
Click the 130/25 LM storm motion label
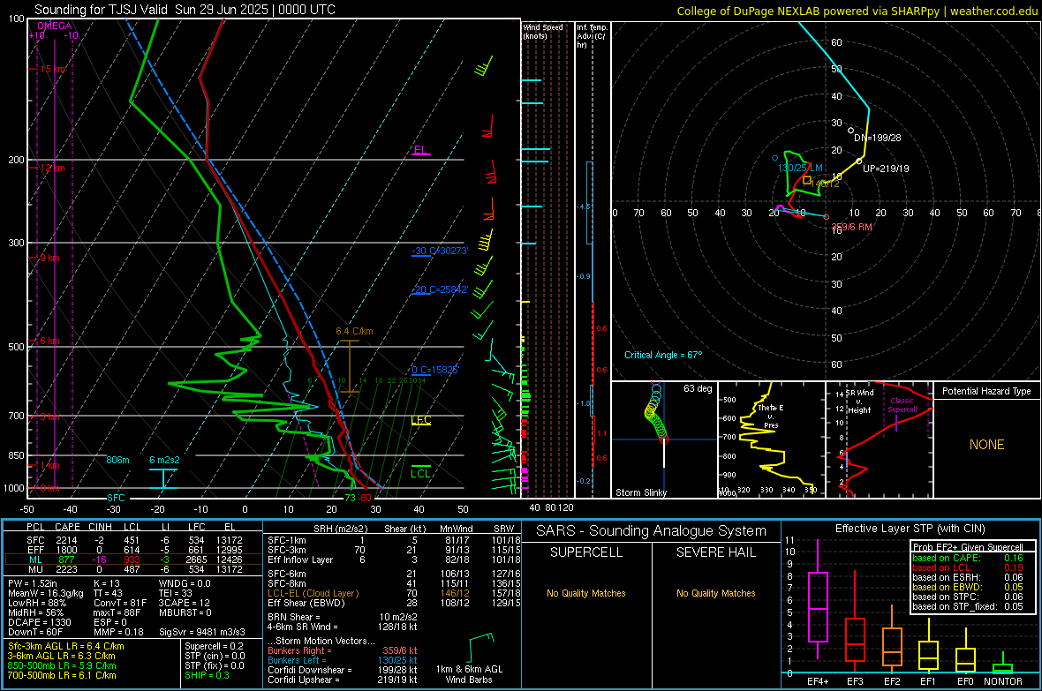click(800, 168)
